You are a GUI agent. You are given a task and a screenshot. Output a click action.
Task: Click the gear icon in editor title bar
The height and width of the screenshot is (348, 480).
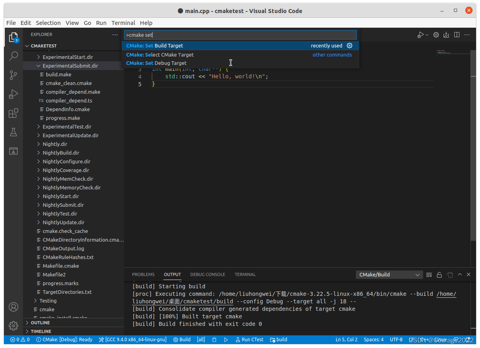click(436, 35)
